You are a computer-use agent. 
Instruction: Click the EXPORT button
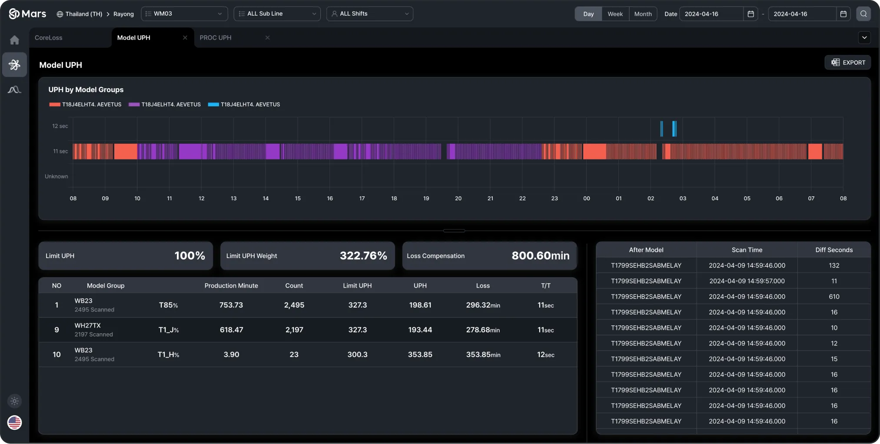(848, 63)
